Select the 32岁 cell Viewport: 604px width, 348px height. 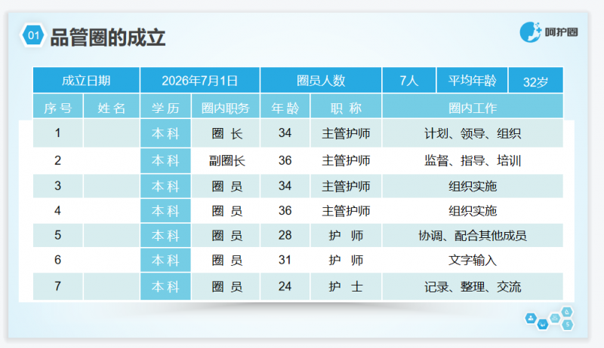(536, 81)
